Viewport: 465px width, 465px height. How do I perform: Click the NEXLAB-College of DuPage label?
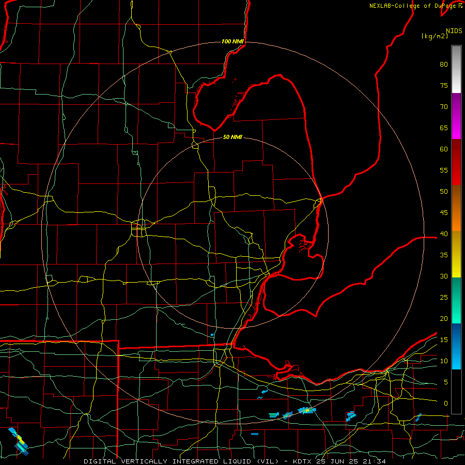[412, 6]
